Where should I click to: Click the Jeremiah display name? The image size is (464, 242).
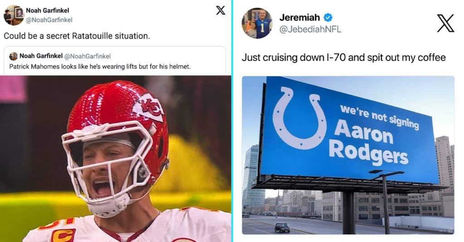click(300, 18)
